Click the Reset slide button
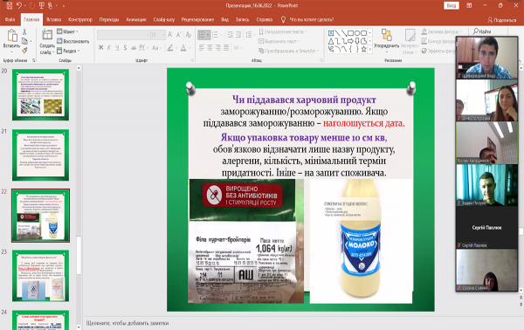 pyautogui.click(x=73, y=41)
